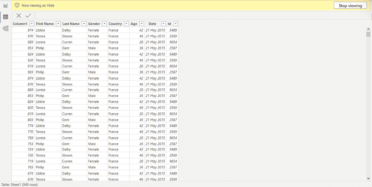
Task: Commit formula with the checkmark icon
Action: [x=28, y=16]
